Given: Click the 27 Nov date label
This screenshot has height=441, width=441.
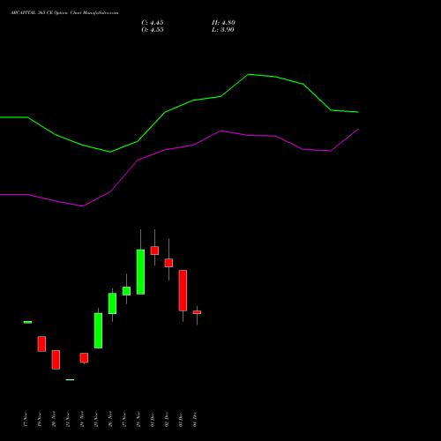Looking at the screenshot, I should [124, 419].
